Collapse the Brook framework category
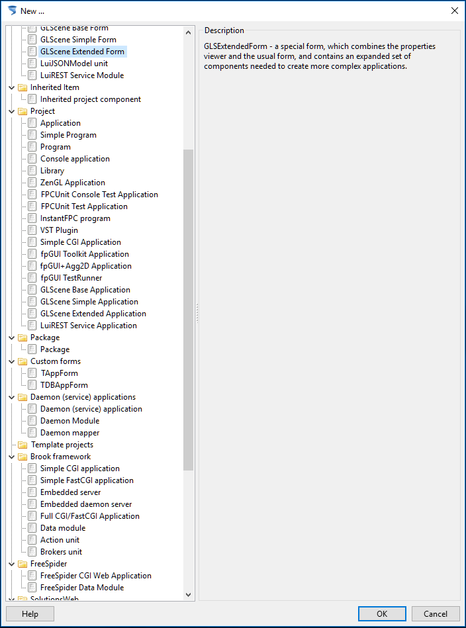The height and width of the screenshot is (628, 466). click(12, 457)
